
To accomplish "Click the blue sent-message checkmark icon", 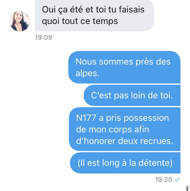I will tap(177, 179).
